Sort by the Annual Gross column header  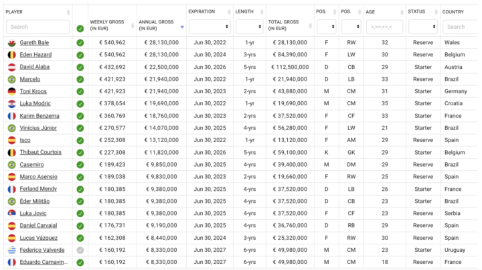tap(161, 19)
